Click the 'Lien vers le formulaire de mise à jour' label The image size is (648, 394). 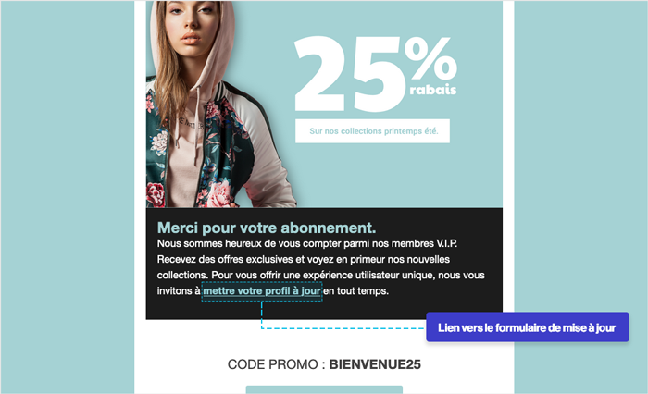click(528, 327)
